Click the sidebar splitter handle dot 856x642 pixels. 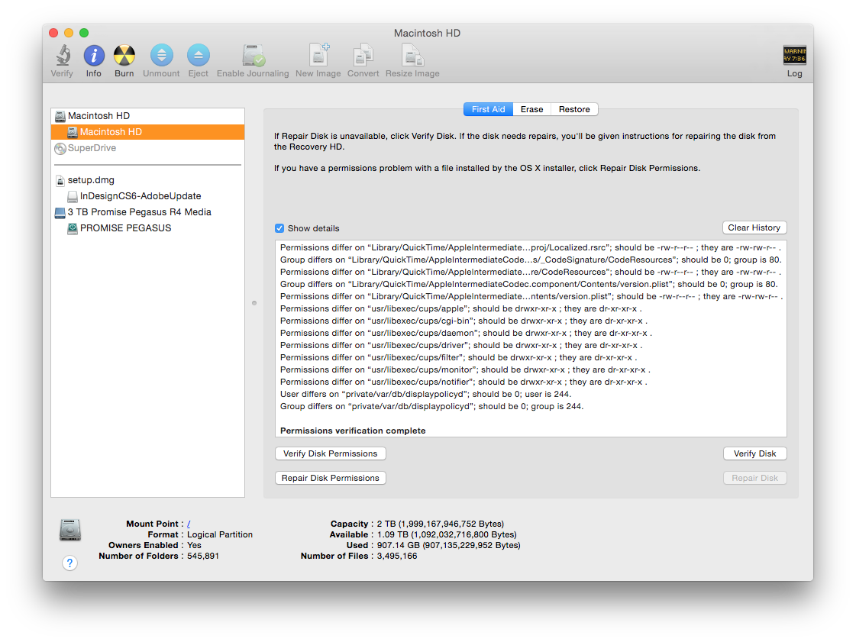254,303
